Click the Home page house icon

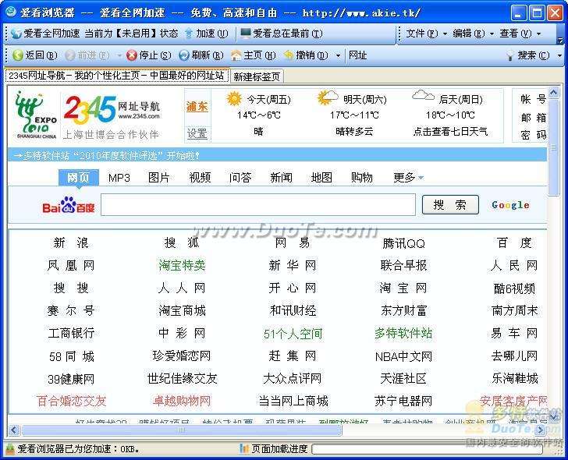point(236,55)
